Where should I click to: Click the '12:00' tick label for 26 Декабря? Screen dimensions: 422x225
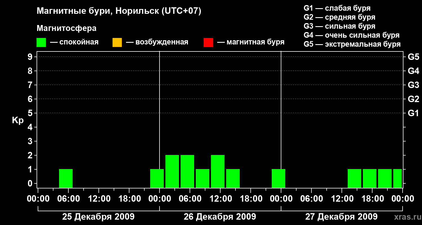click(220, 199)
